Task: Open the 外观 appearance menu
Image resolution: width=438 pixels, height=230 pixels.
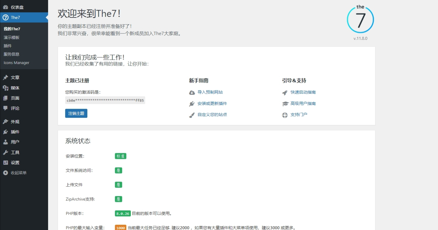Action: (24, 122)
